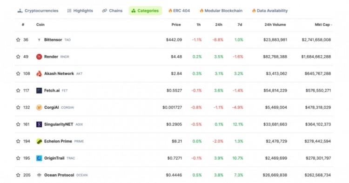Open the Modular Blockchain category link
The image size is (349, 183).
pos(221,11)
